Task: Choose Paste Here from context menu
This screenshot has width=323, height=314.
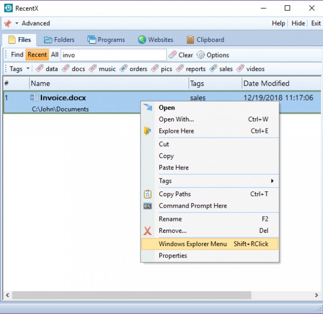Action: [210, 168]
